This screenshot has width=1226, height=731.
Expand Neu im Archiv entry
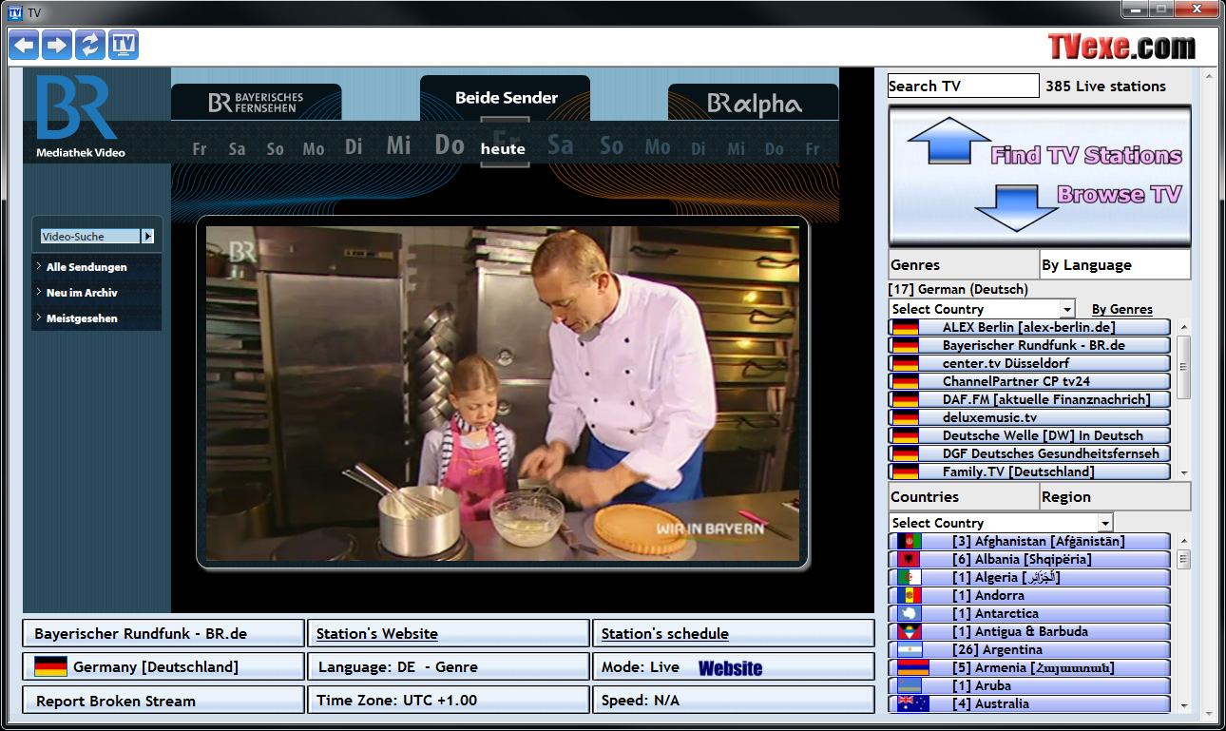[82, 293]
